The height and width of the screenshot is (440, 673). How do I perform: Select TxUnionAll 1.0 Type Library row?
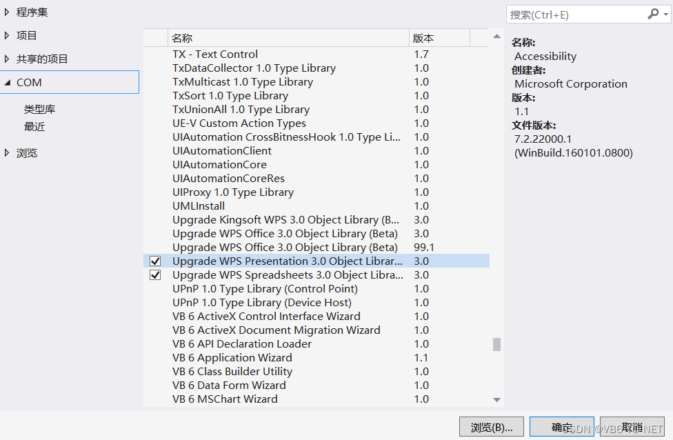[x=317, y=109]
